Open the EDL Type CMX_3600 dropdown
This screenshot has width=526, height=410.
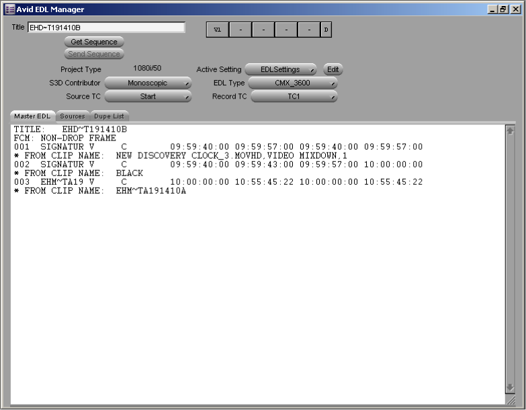coord(292,83)
